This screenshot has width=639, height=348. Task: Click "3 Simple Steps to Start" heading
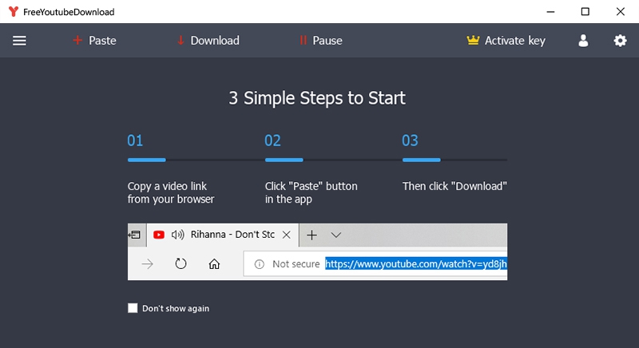pyautogui.click(x=317, y=98)
